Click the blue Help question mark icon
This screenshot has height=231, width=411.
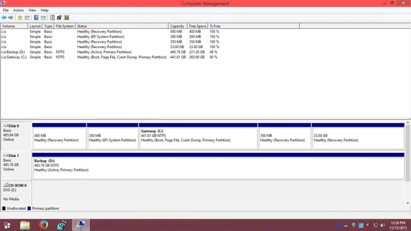[36, 17]
